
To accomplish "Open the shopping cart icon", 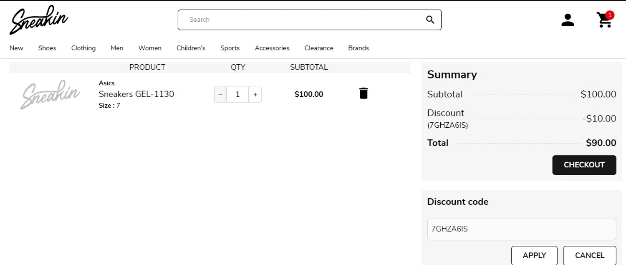I will [604, 20].
